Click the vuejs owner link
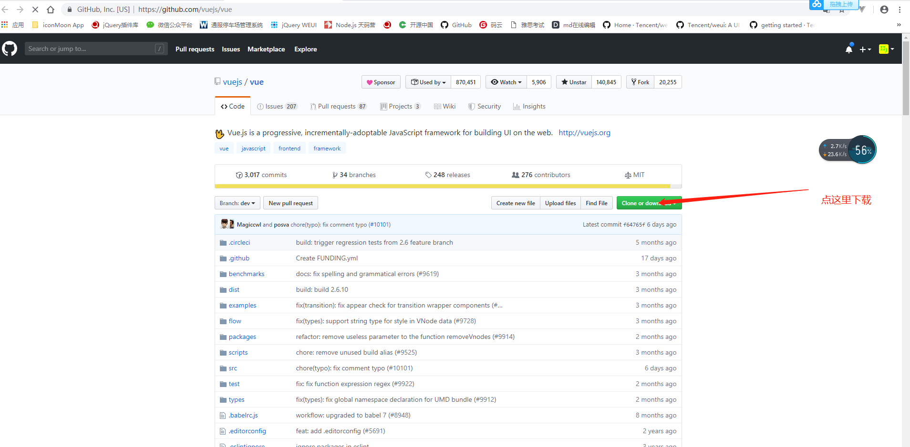Viewport: 910px width, 447px height. pyautogui.click(x=232, y=82)
